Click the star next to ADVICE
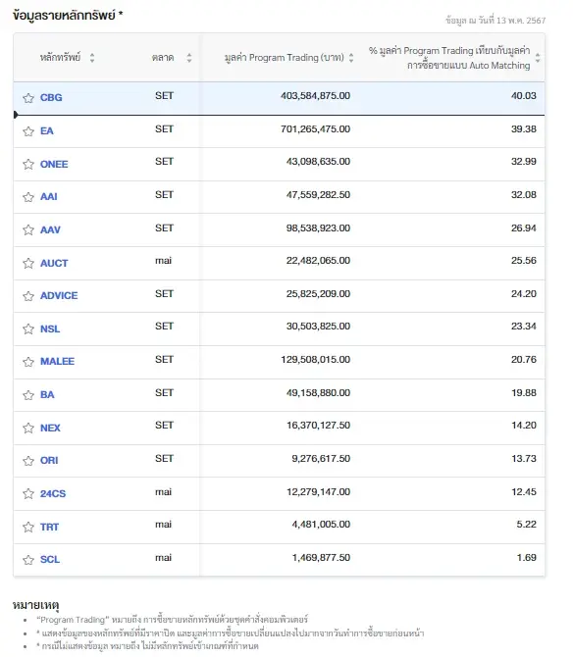The height and width of the screenshot is (657, 573). [28, 296]
